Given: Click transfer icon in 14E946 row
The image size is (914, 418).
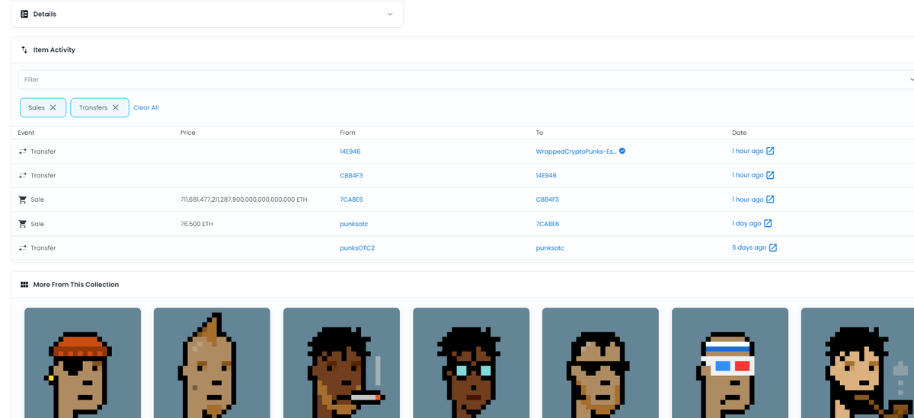Looking at the screenshot, I should pyautogui.click(x=23, y=152).
